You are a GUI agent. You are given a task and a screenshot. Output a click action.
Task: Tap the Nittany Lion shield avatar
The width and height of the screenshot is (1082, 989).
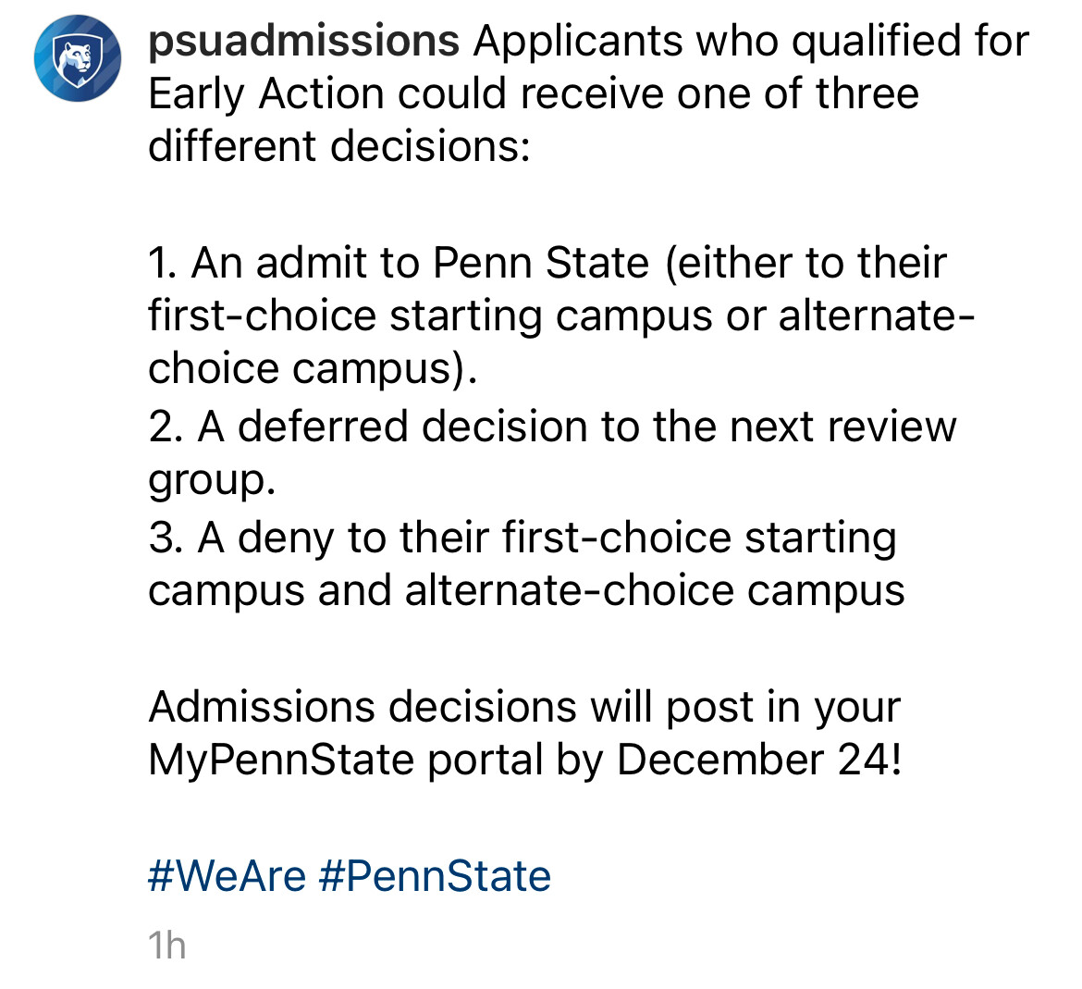point(78,58)
